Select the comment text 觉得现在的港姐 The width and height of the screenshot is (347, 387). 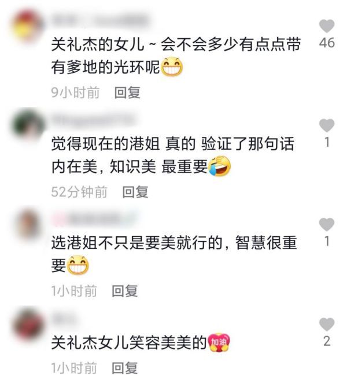click(x=105, y=144)
